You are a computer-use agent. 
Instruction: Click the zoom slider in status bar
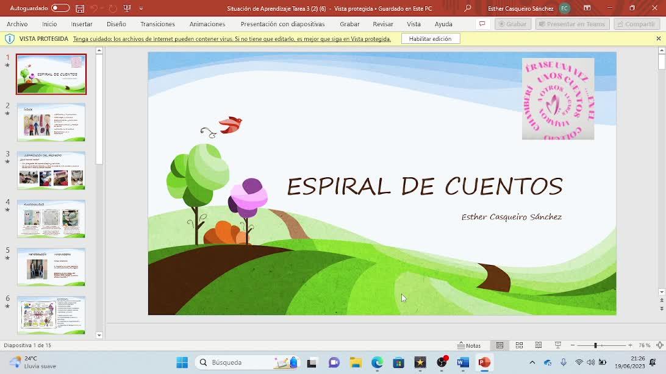point(595,345)
